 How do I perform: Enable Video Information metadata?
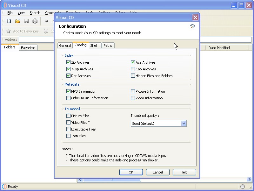click(133, 98)
